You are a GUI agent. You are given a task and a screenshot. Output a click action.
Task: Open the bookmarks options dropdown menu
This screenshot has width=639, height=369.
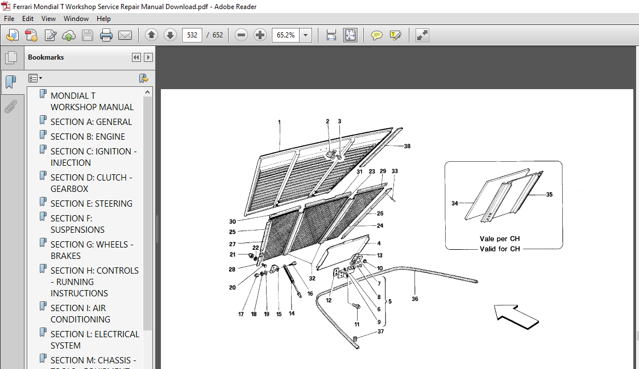(x=35, y=78)
